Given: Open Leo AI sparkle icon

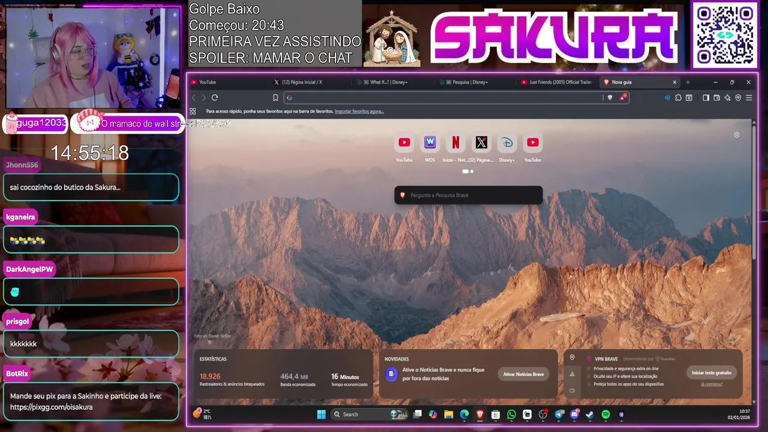Looking at the screenshot, I should pos(727,98).
